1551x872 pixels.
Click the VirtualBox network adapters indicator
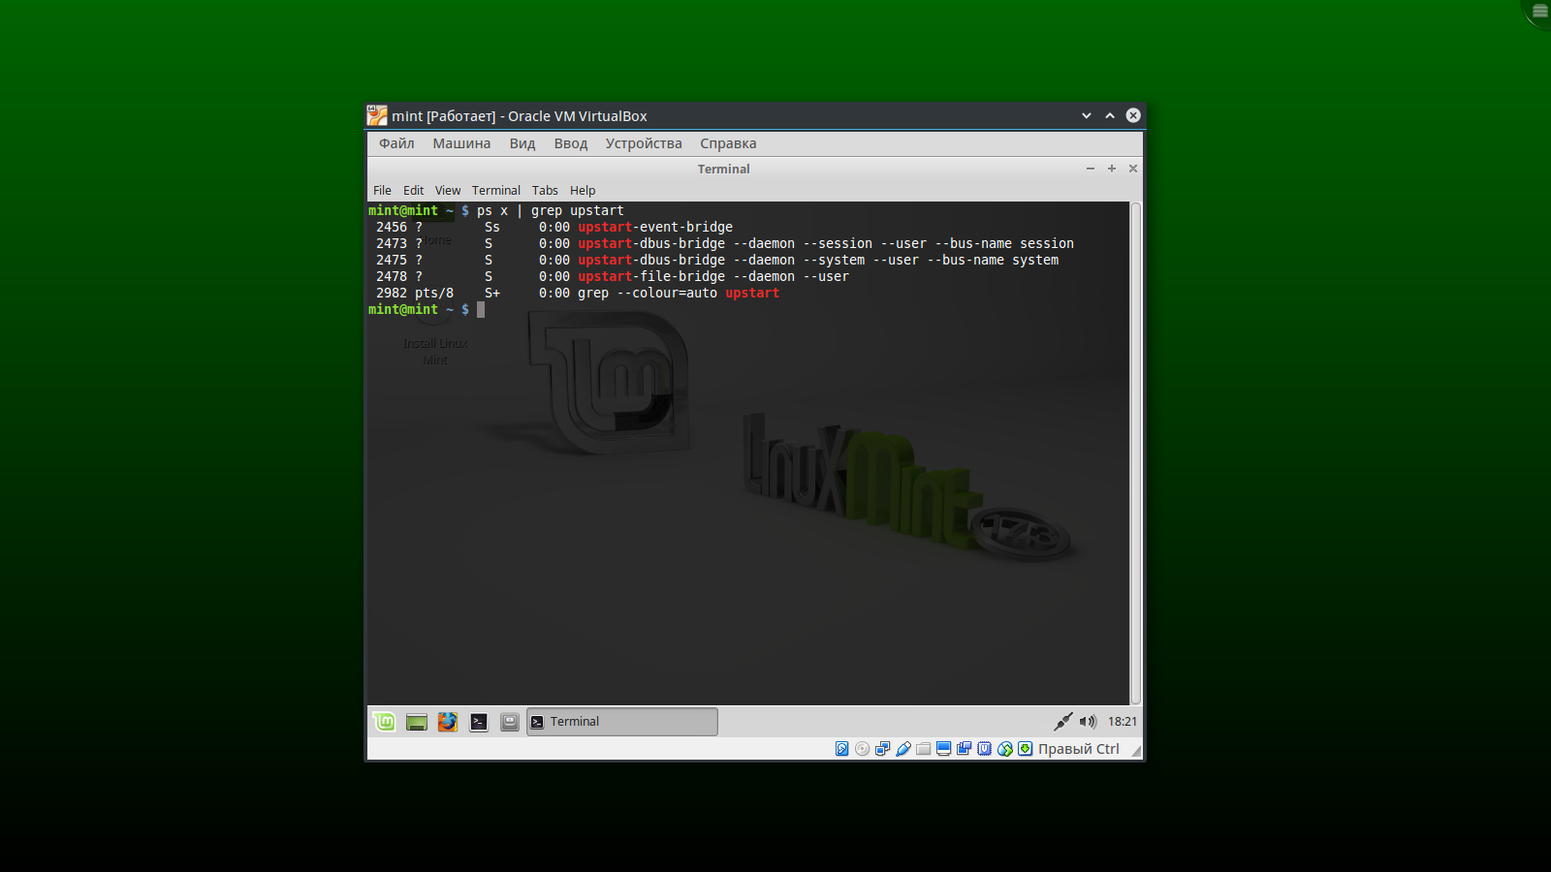(x=882, y=749)
